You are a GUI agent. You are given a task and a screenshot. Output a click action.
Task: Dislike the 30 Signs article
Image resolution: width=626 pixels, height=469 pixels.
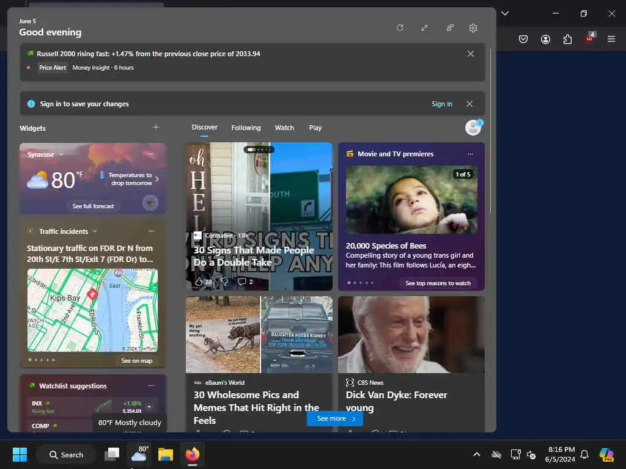(x=224, y=282)
